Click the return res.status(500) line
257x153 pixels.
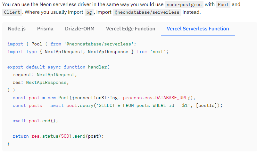[x=58, y=136]
